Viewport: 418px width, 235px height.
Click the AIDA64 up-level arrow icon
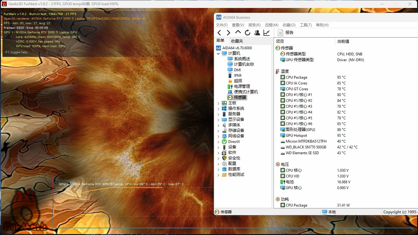point(238,32)
